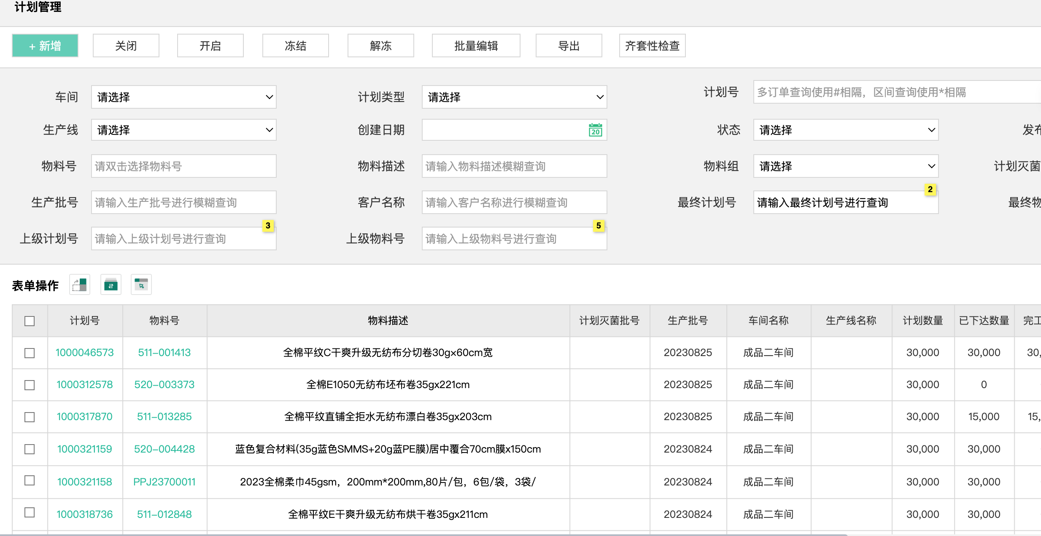The width and height of the screenshot is (1041, 536).
Task: Focus the 生产批号 input field
Action: click(184, 202)
